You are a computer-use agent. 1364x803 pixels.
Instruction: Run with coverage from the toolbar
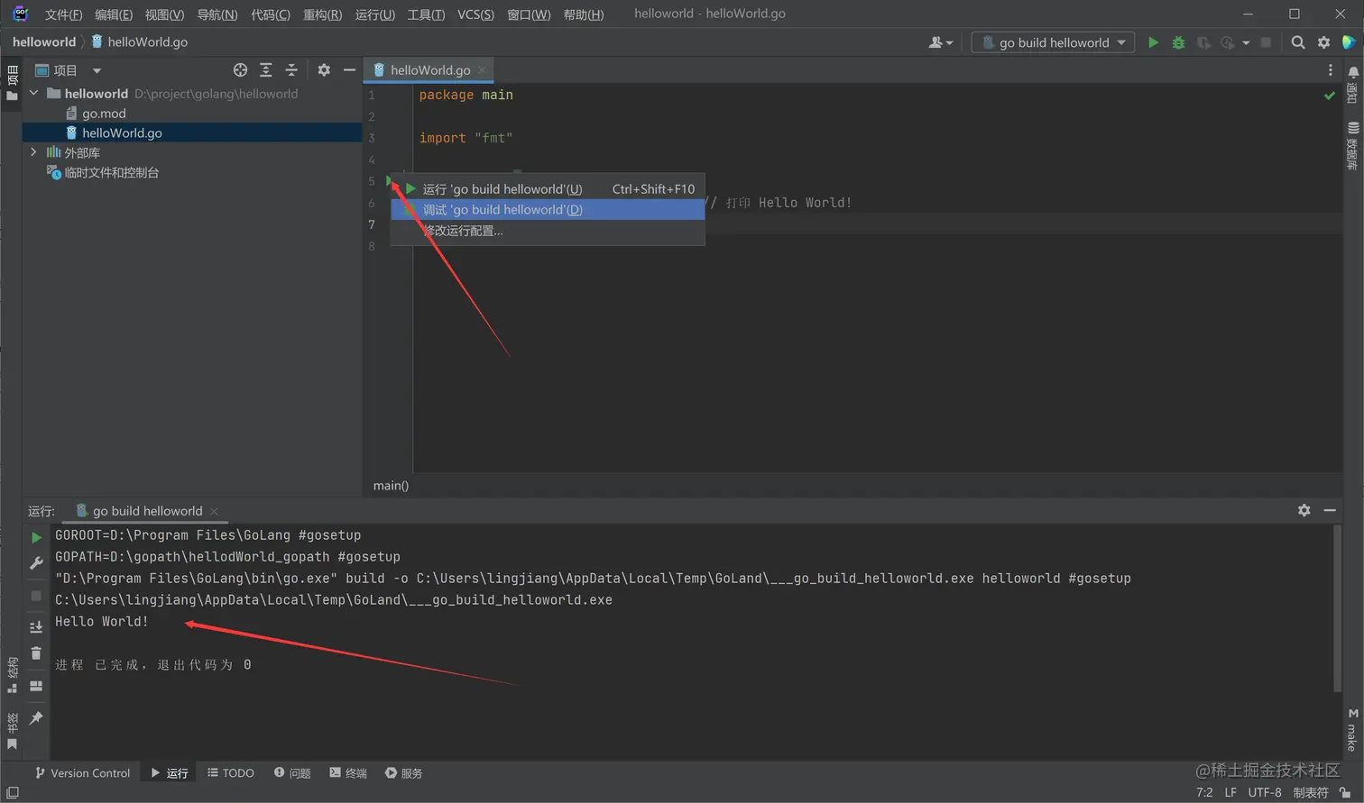1203,42
